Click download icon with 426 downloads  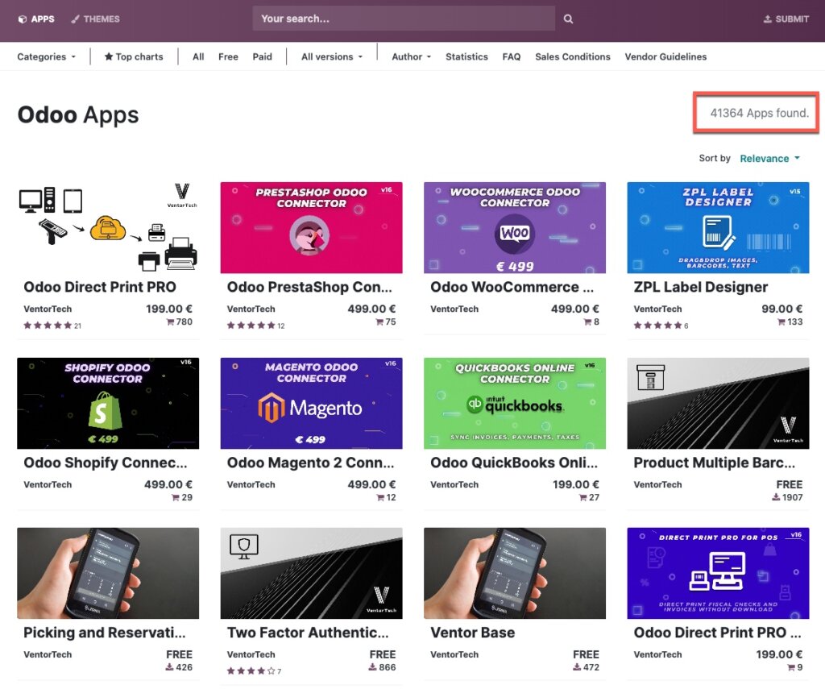(x=169, y=667)
